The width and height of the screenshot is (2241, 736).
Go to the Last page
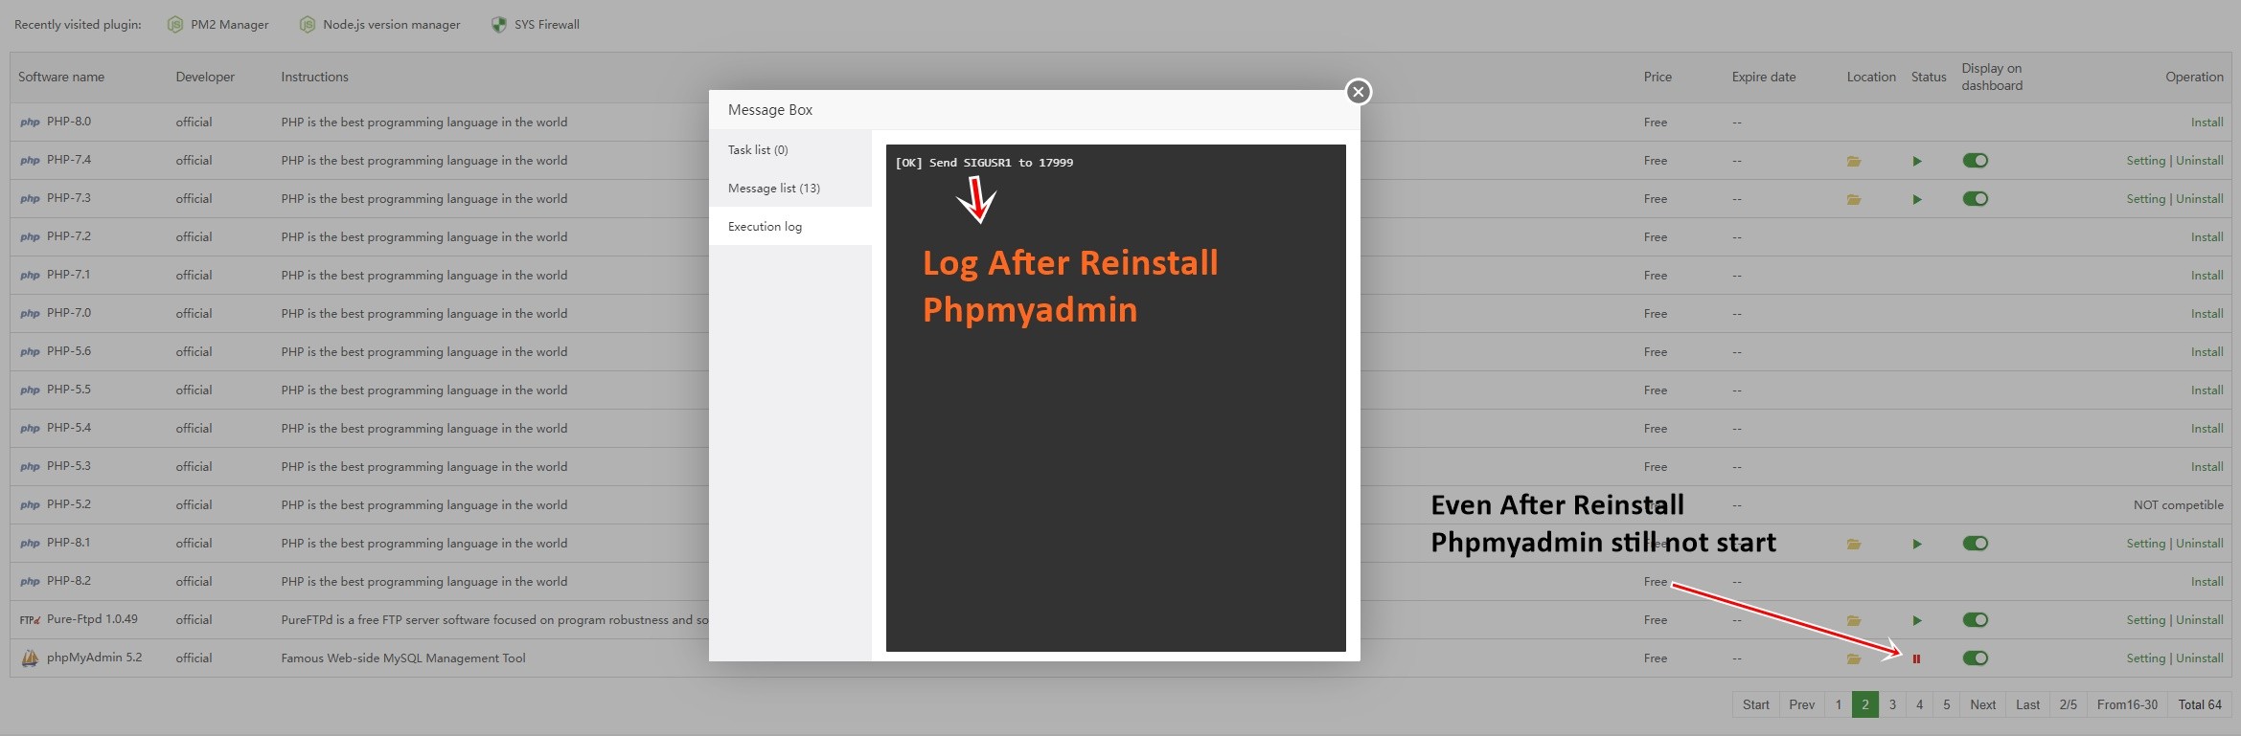coord(2027,704)
